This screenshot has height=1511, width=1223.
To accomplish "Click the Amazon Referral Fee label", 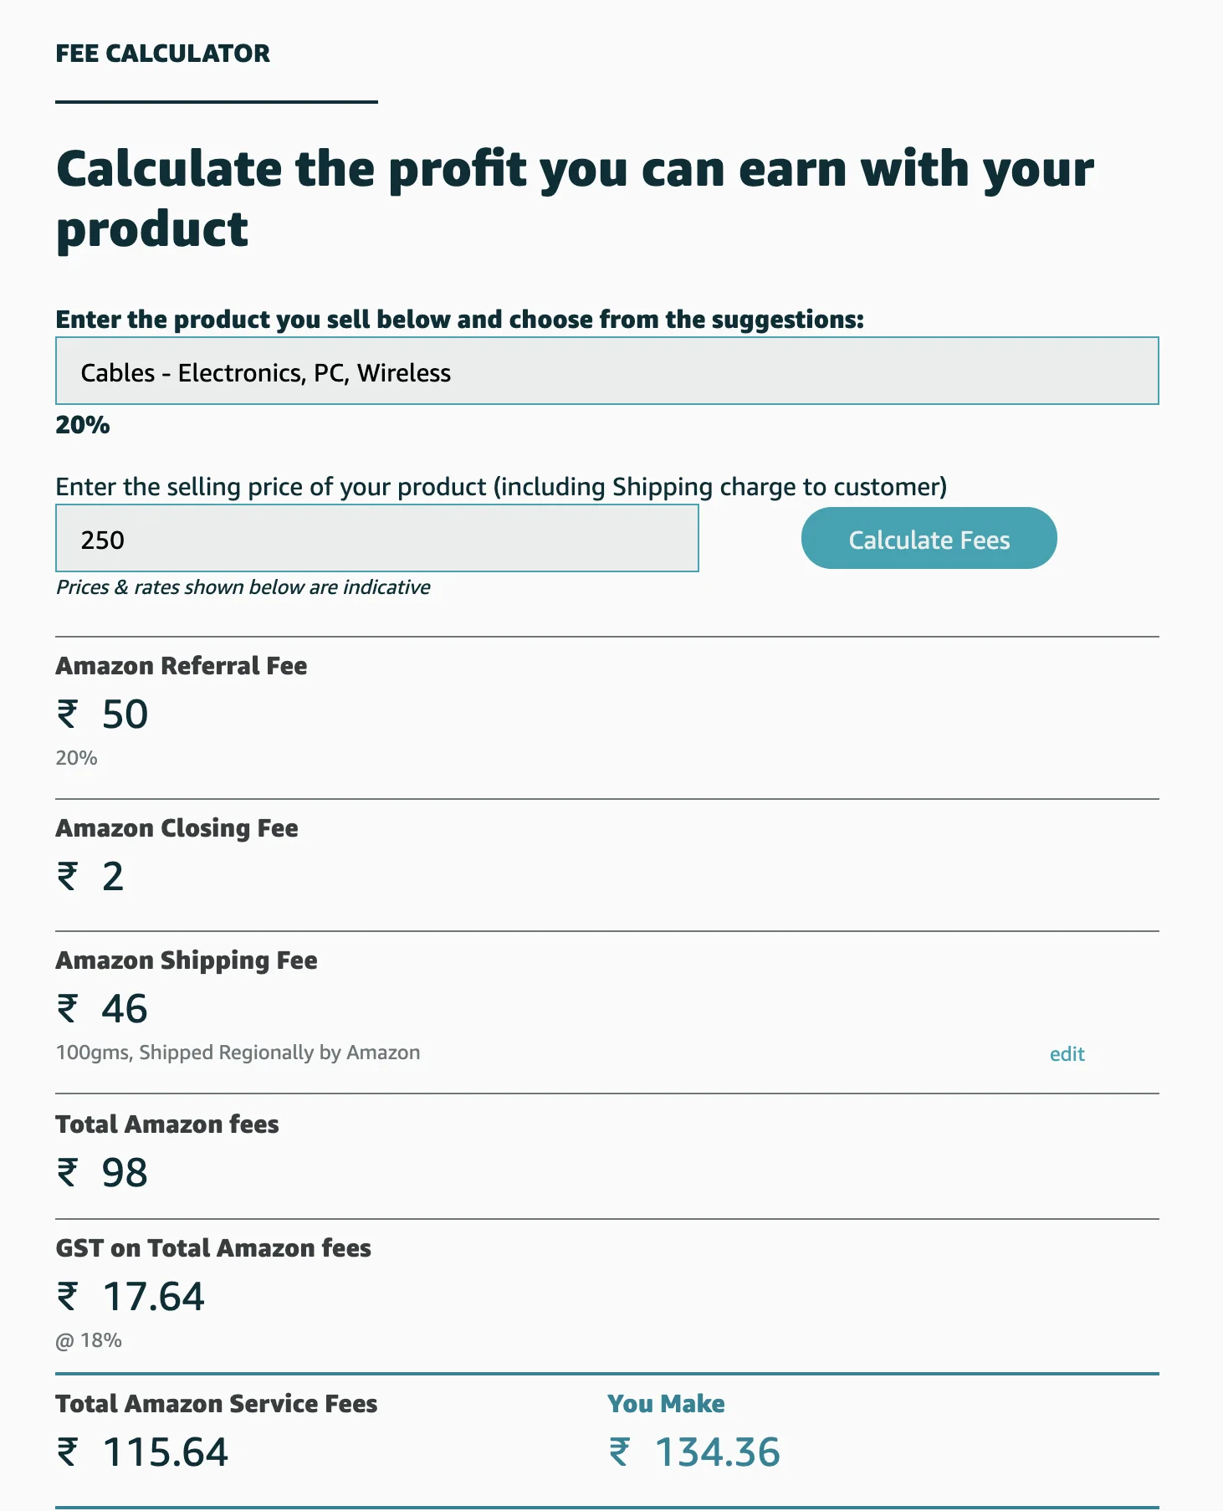I will tap(182, 666).
